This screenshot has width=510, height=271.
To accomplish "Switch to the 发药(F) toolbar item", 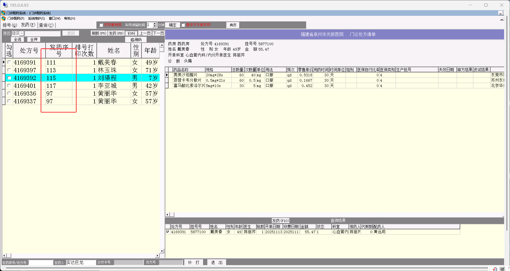I will click(x=28, y=25).
